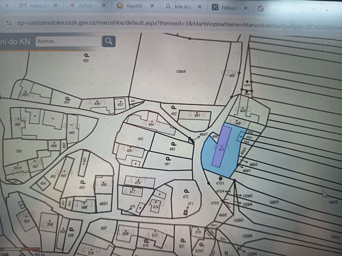Click parcel label 1286/6 on the map
The width and height of the screenshot is (342, 256).
[181, 72]
